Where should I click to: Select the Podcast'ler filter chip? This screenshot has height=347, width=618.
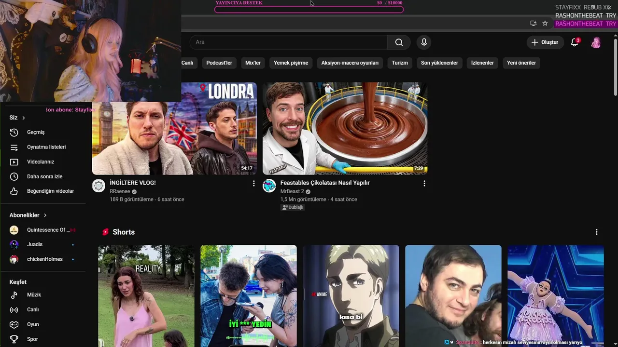pyautogui.click(x=219, y=63)
